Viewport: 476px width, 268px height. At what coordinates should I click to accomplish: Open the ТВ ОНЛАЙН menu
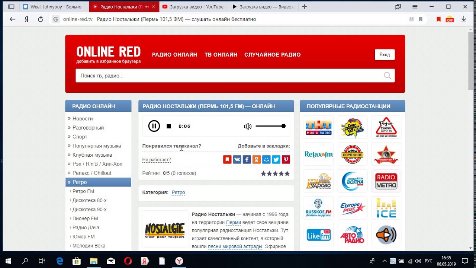click(221, 55)
